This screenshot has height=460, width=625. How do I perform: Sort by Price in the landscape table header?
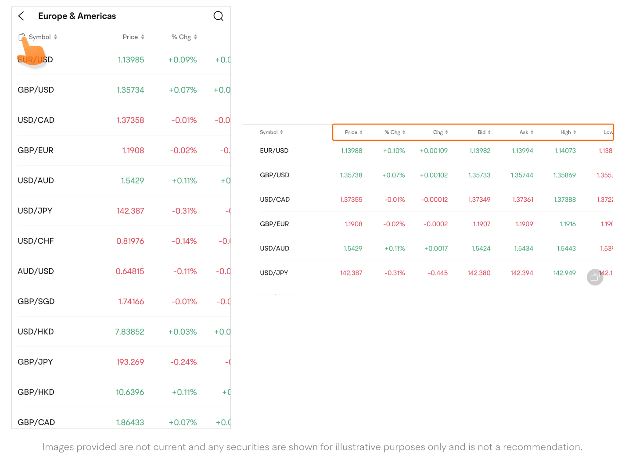(x=353, y=132)
